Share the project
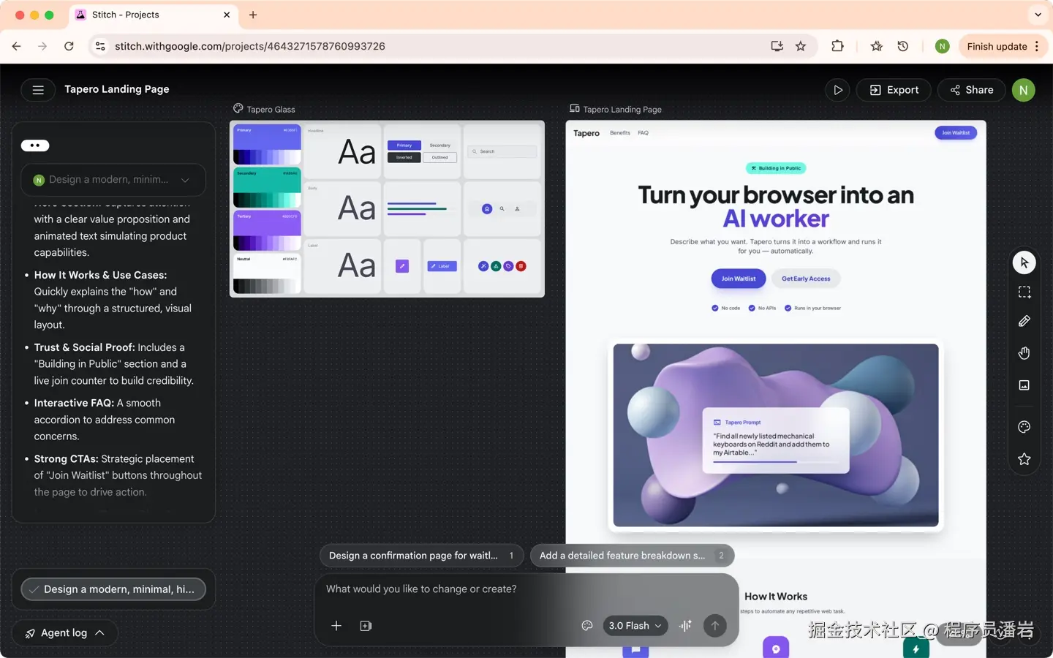1053x658 pixels. 972,90
